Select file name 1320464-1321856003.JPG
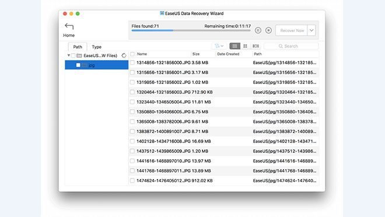Screen dimensions: 385x217 pos(163,92)
